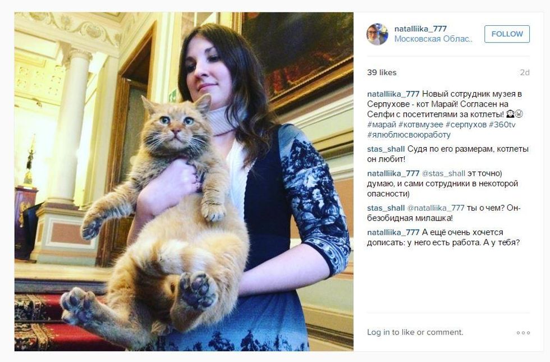The width and height of the screenshot is (550, 362).
Task: Open the cat photo in the post
Action: (184, 182)
